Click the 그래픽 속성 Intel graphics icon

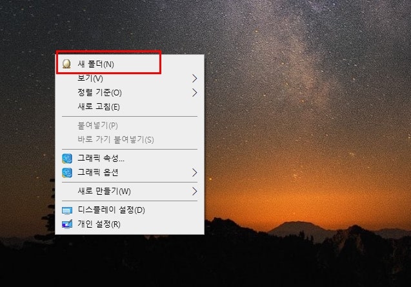tap(67, 159)
